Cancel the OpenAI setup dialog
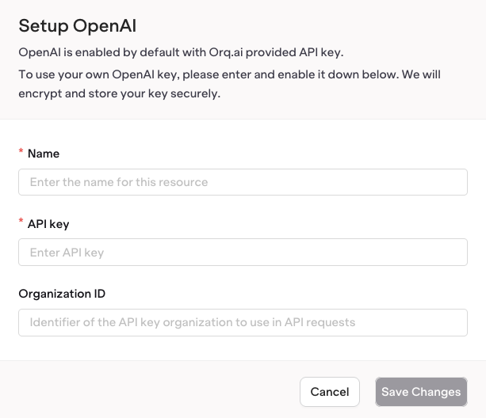This screenshot has height=418, width=486. [x=330, y=392]
